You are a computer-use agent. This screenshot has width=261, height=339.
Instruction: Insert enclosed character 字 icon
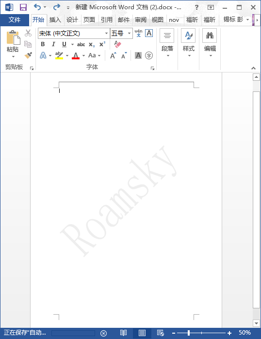pyautogui.click(x=149, y=55)
